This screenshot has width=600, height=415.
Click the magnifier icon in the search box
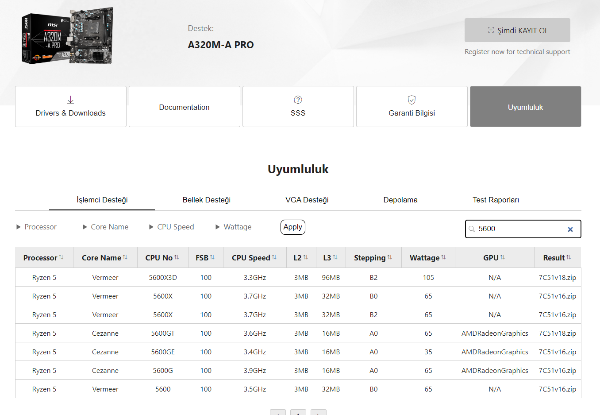(x=472, y=229)
